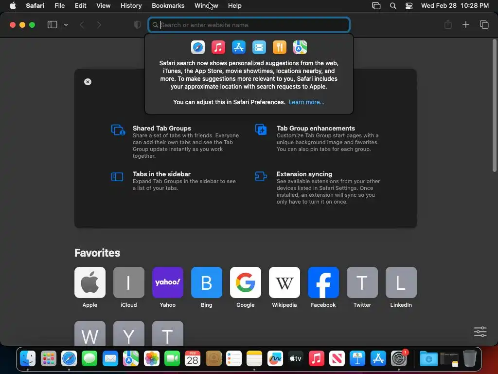Open Launchpad from the Dock
Image resolution: width=498 pixels, height=374 pixels.
click(x=48, y=359)
